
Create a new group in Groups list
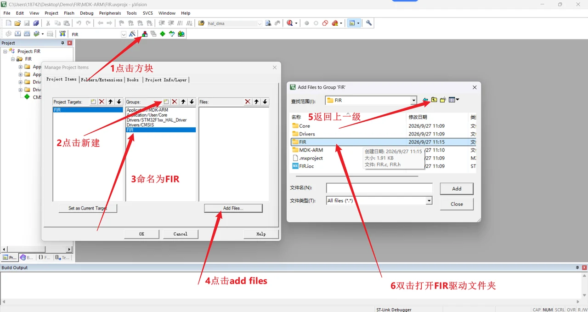[166, 102]
